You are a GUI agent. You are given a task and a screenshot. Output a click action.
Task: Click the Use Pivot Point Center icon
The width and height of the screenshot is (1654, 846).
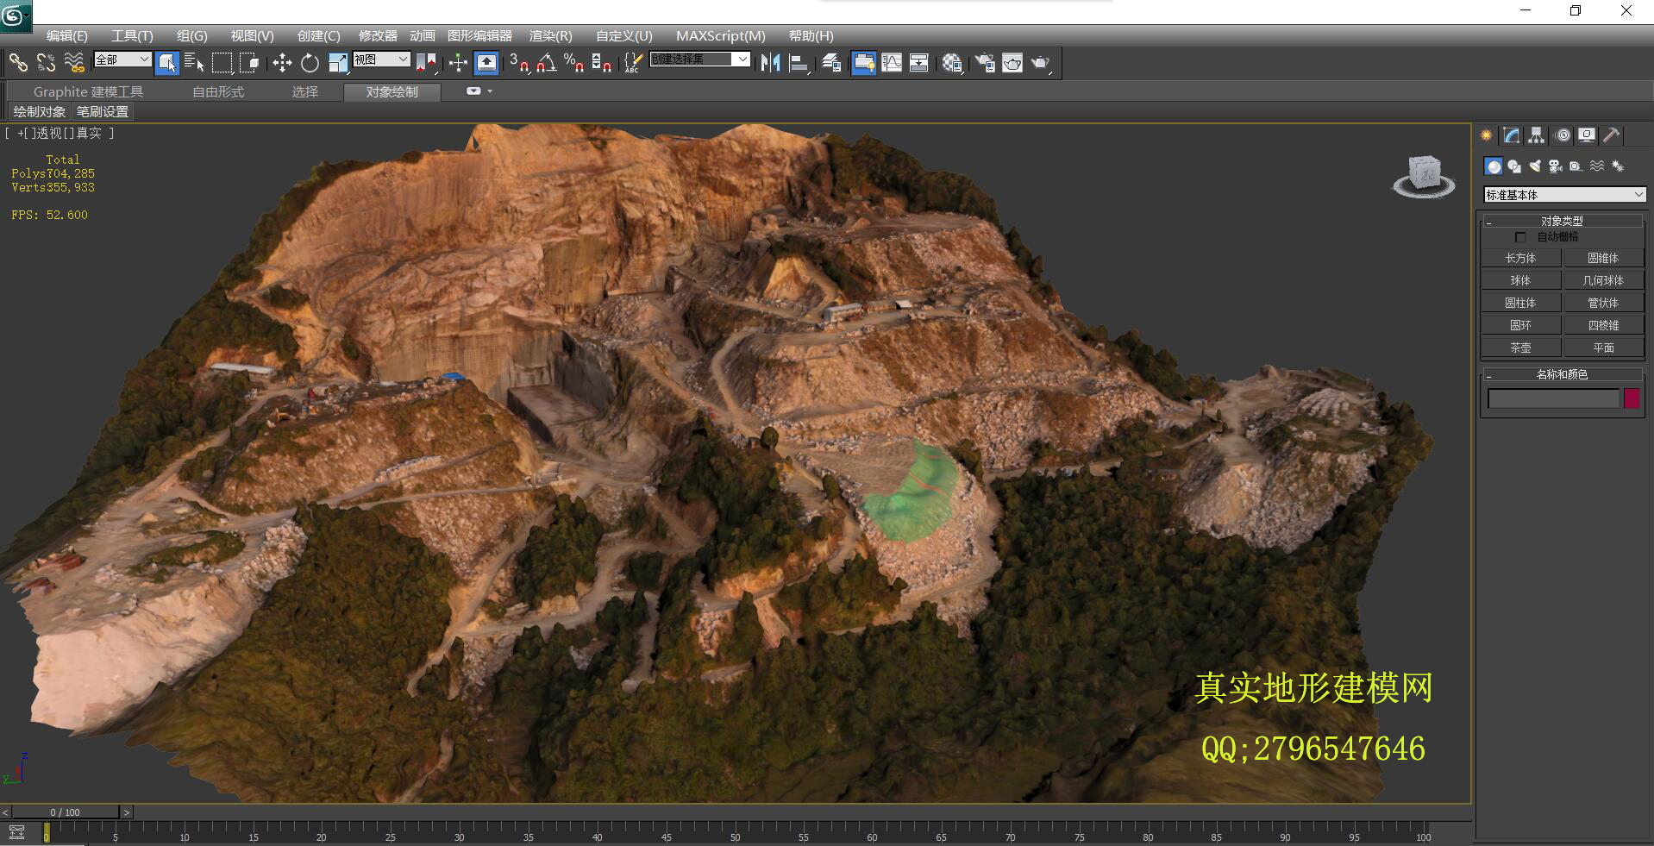click(x=427, y=62)
